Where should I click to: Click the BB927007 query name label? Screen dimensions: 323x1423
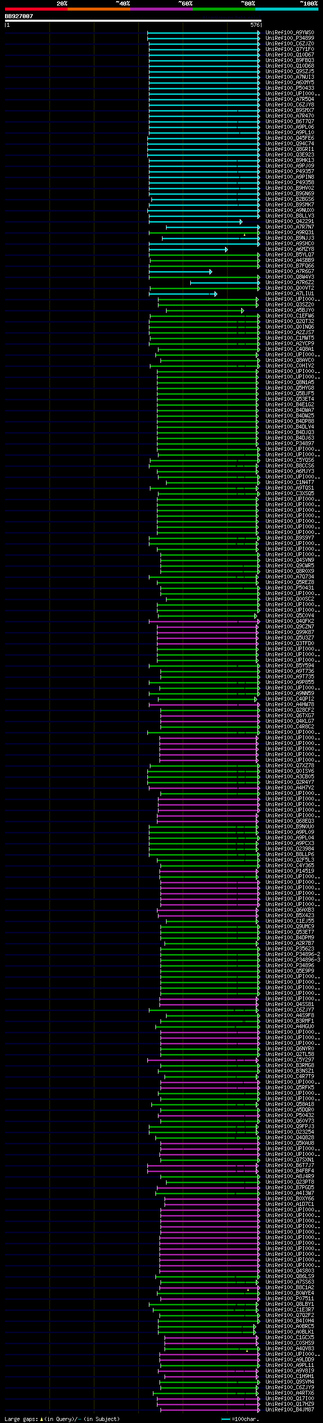coord(19,16)
